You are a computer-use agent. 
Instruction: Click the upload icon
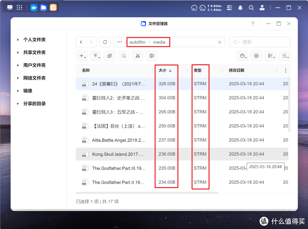(95, 56)
